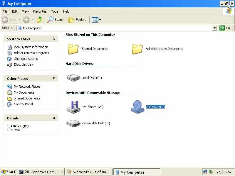235x176 pixels.
Task: Select the 3½ Floppy (A:) drive icon
Action: coord(73,107)
